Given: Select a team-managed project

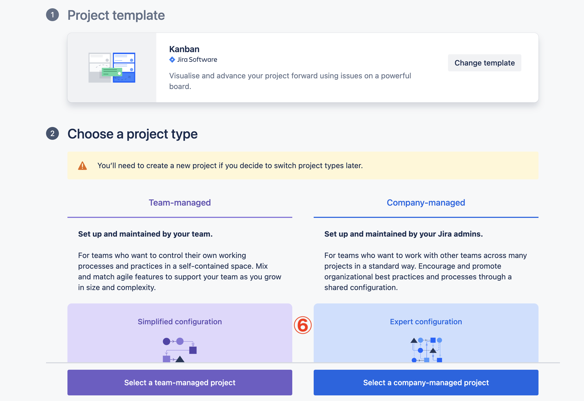Looking at the screenshot, I should coord(180,383).
